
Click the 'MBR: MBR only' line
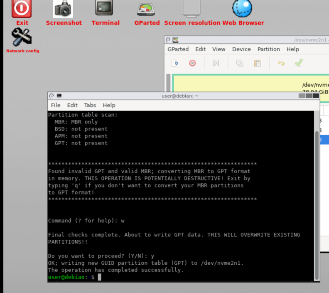(x=76, y=122)
